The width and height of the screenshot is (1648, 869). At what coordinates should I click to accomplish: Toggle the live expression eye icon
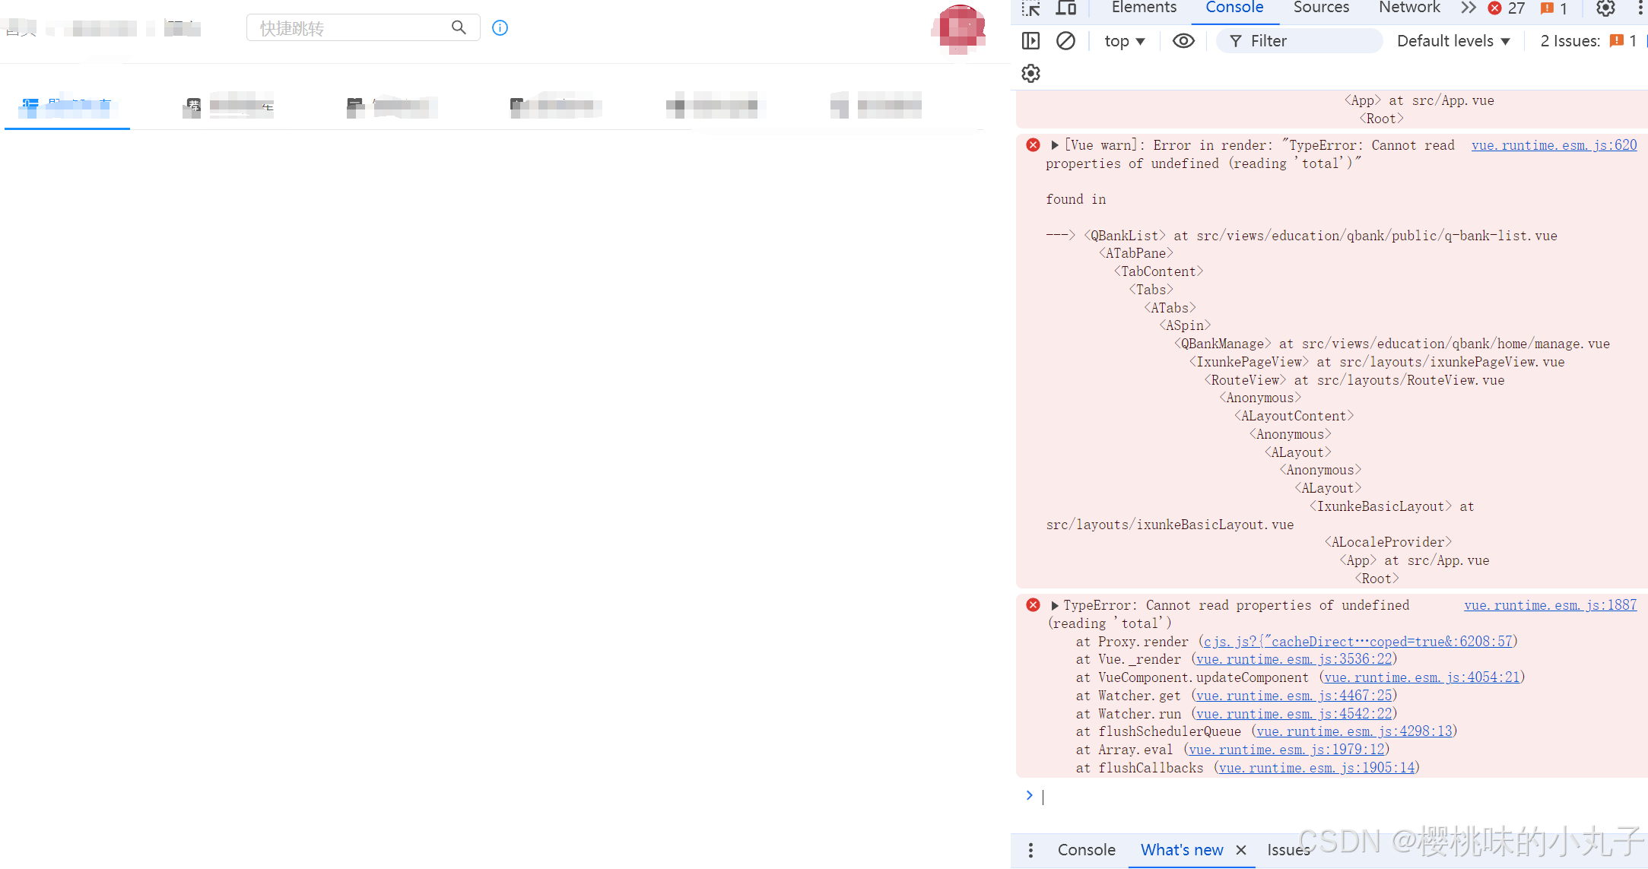(1183, 41)
